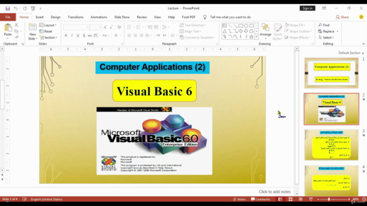Open the font name combo box
367x206 pixels.
[76, 27]
